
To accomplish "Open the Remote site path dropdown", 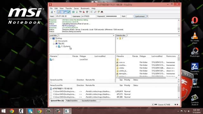I will coord(179,35).
